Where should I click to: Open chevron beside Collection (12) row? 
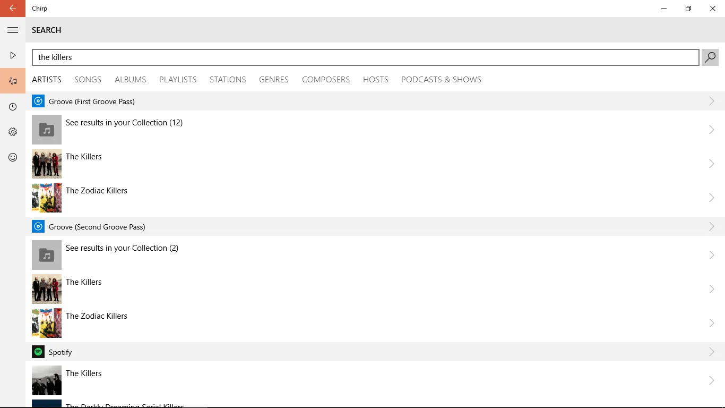712,130
